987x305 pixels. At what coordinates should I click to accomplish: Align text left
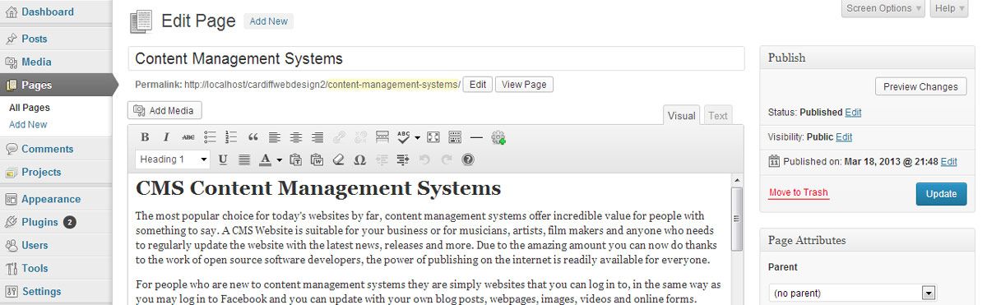coord(274,137)
